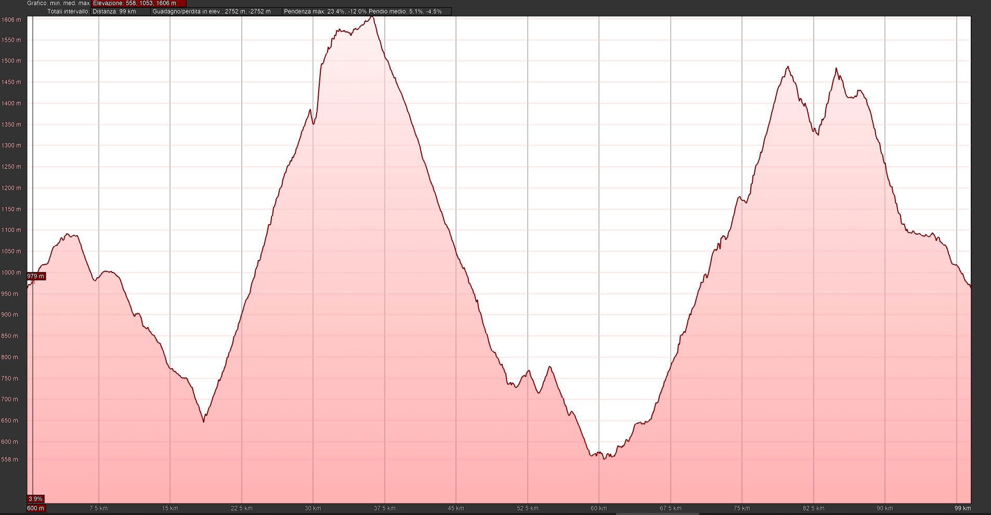Click the lowest valley point near 60 km
991x515 pixels.
(x=604, y=458)
